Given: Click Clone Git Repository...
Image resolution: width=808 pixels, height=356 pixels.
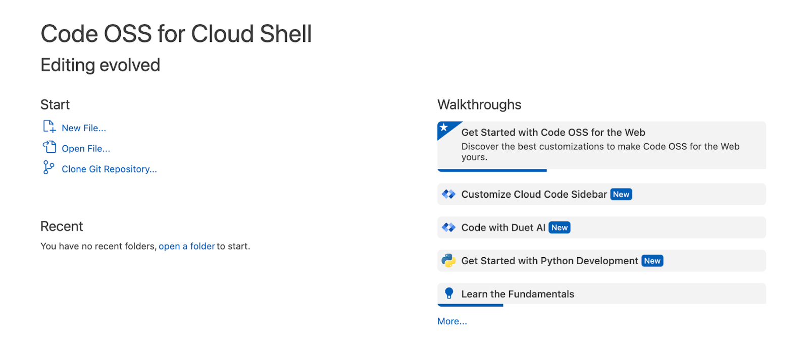Looking at the screenshot, I should [x=109, y=169].
